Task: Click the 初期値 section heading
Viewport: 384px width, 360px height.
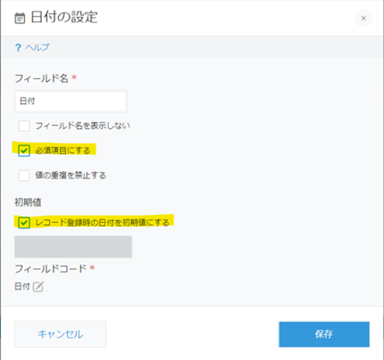Action: [x=28, y=202]
